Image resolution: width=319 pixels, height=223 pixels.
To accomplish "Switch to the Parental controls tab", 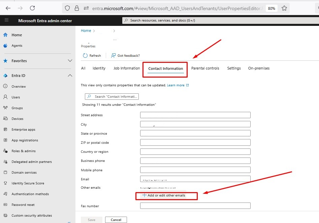I will (x=205, y=68).
